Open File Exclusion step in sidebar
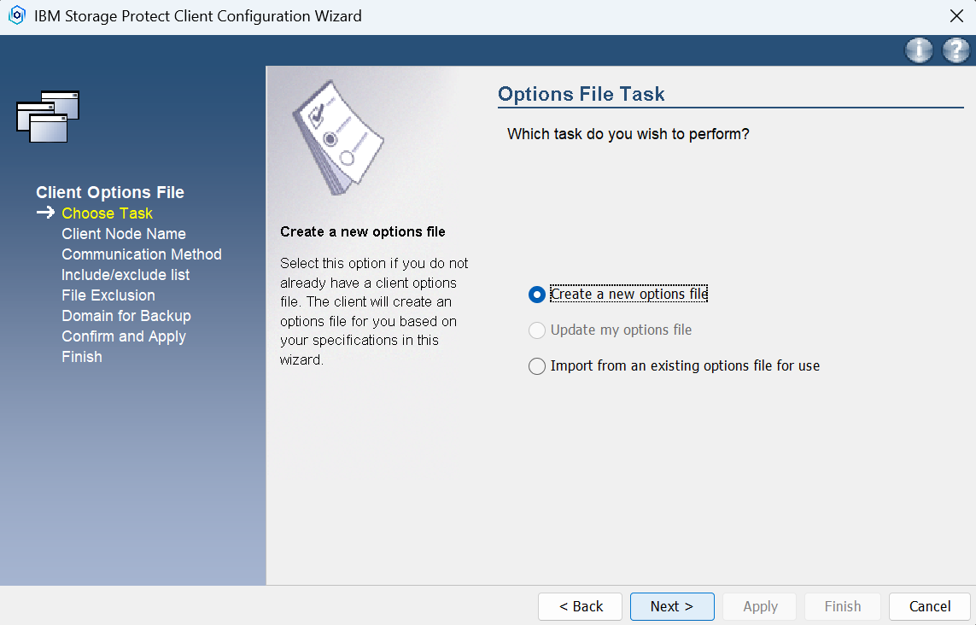This screenshot has height=625, width=976. [108, 295]
